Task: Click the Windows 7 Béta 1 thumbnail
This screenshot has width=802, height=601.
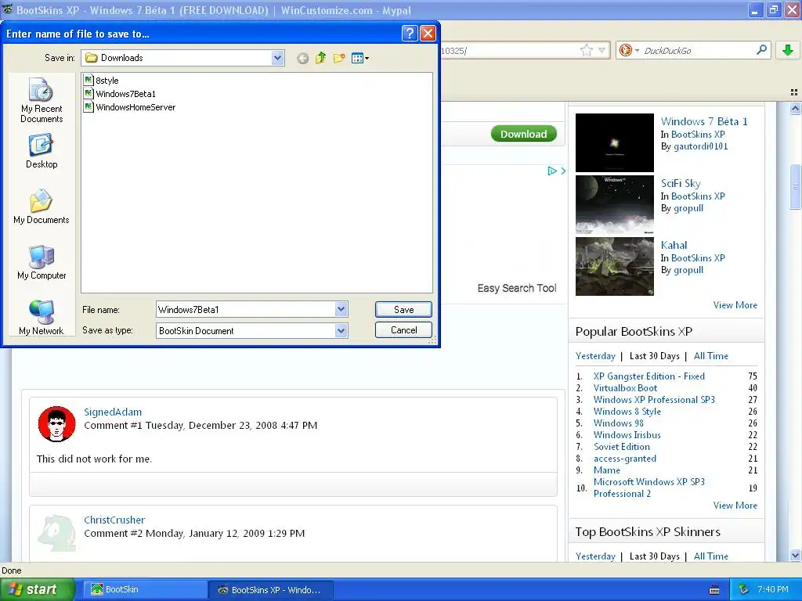Action: [x=614, y=142]
